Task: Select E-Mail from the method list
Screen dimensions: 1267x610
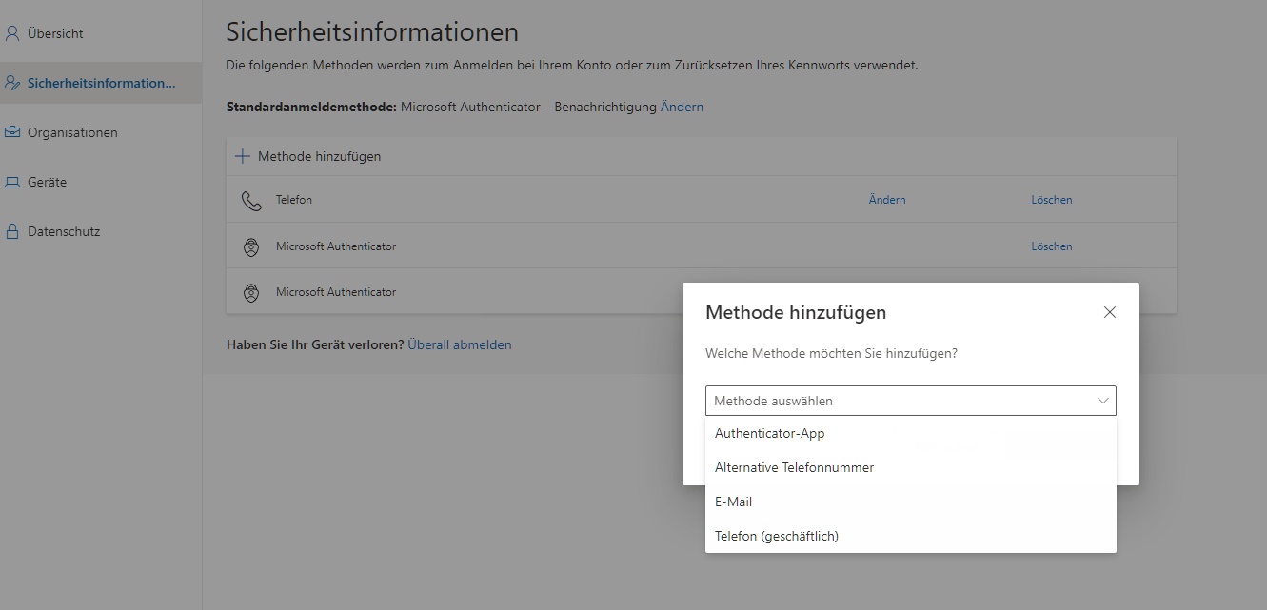Action: click(911, 502)
